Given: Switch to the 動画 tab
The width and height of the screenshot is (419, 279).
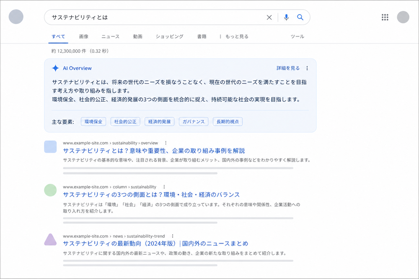Looking at the screenshot, I should pos(137,36).
